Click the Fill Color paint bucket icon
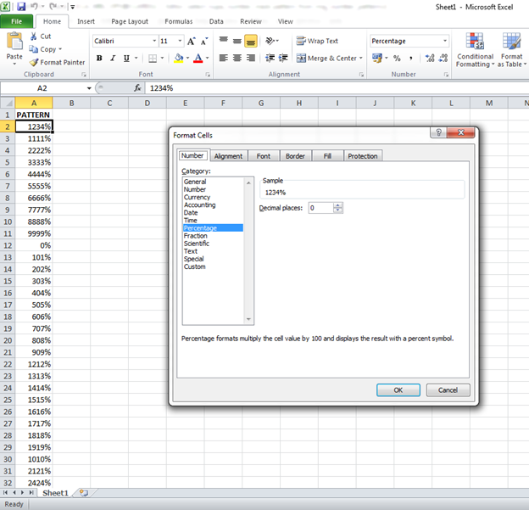Image resolution: width=529 pixels, height=510 pixels. click(179, 58)
